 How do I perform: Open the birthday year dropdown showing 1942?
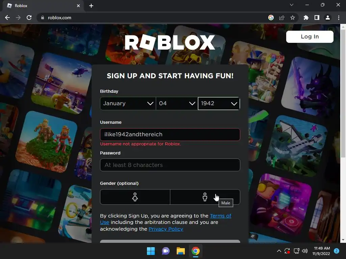click(x=219, y=104)
